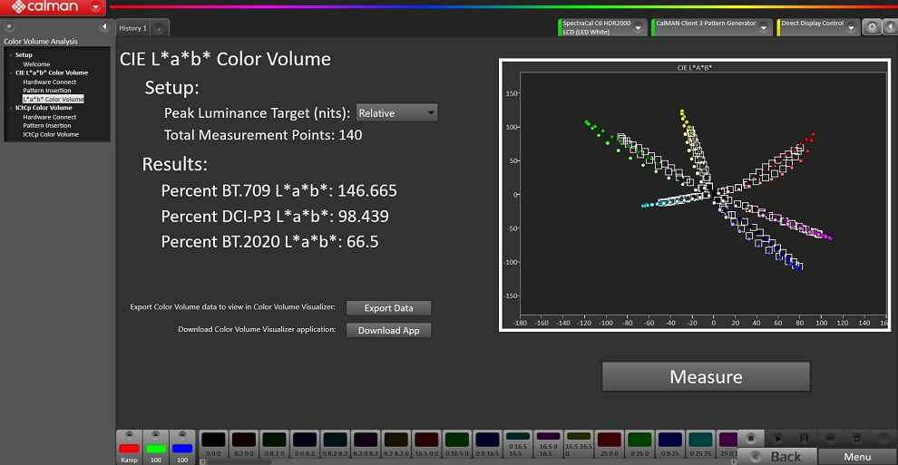Stop the measurement with stop control

tap(751, 438)
